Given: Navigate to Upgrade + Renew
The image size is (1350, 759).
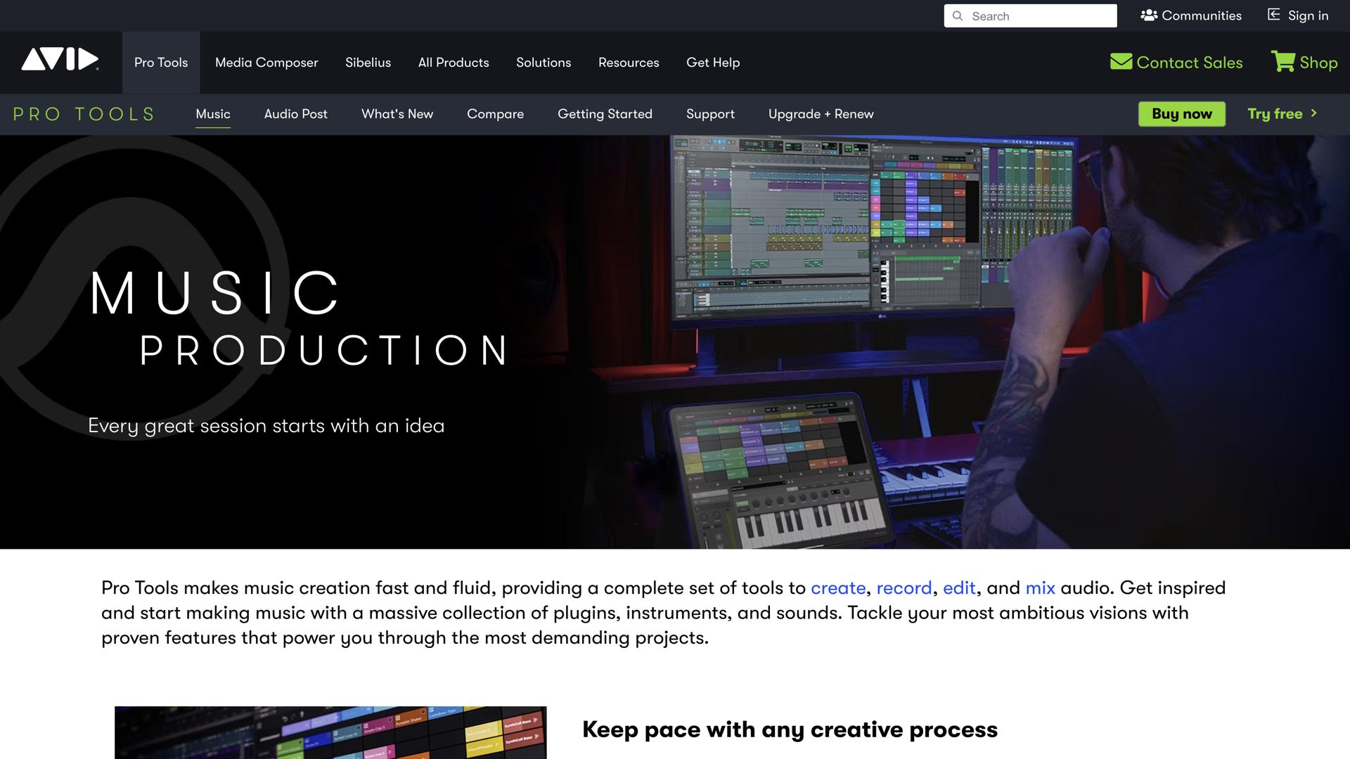Looking at the screenshot, I should coord(821,114).
